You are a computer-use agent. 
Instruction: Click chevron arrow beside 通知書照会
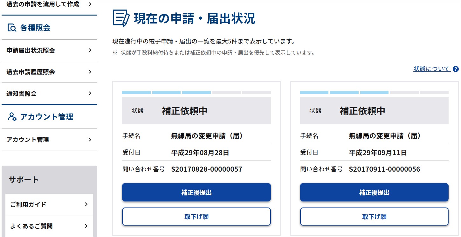[x=90, y=93]
